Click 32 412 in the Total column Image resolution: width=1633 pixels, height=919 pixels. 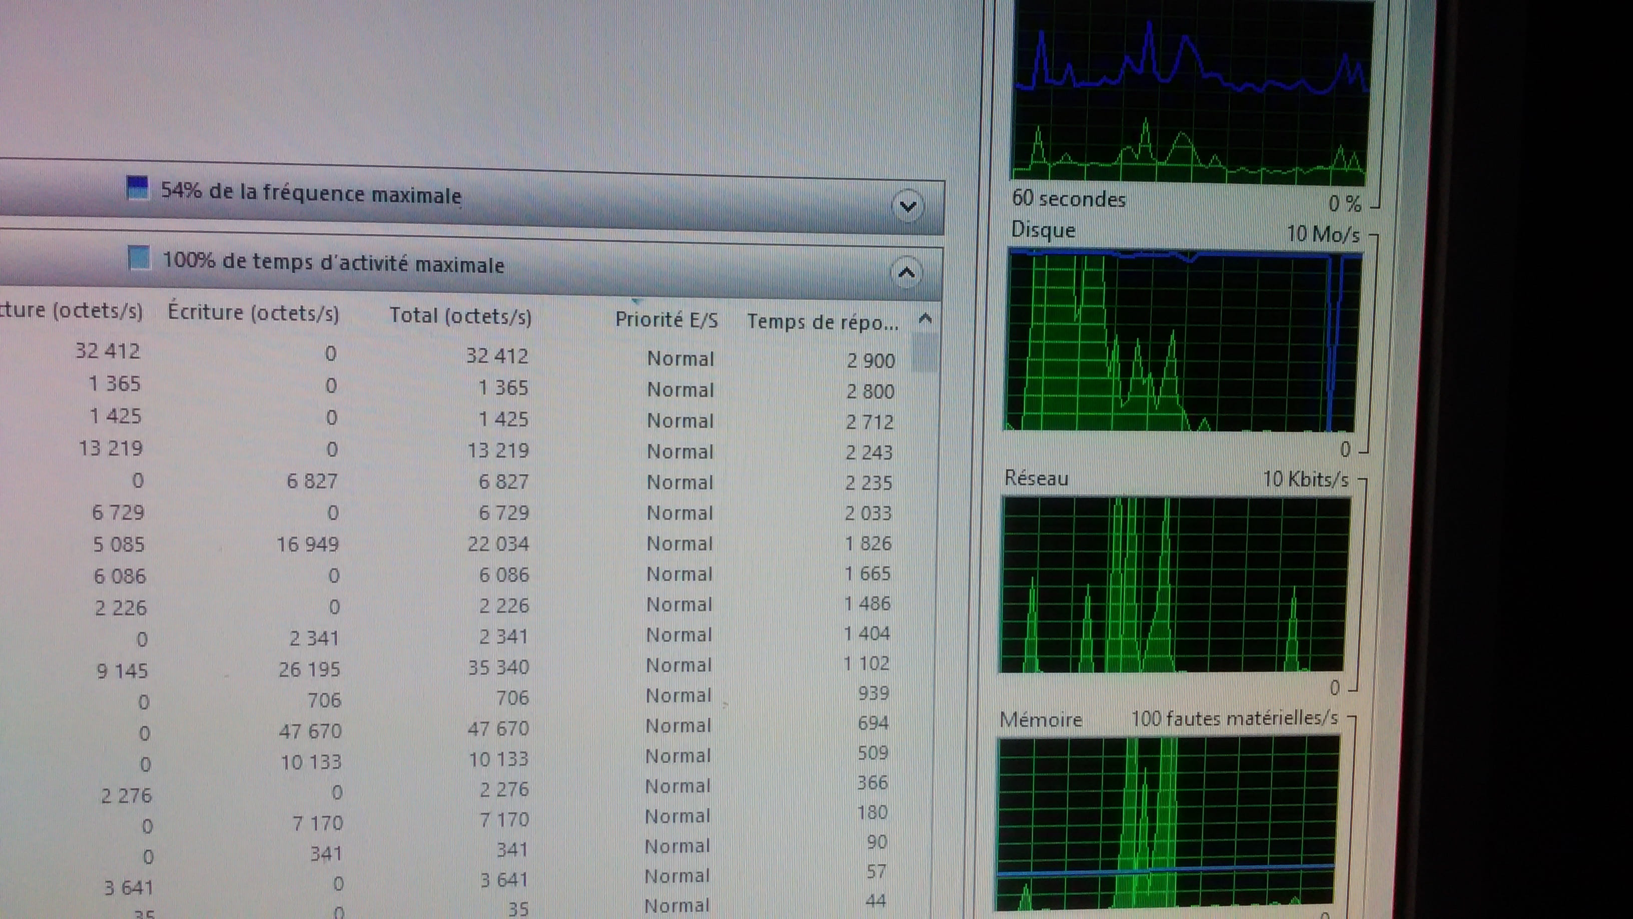tap(497, 356)
